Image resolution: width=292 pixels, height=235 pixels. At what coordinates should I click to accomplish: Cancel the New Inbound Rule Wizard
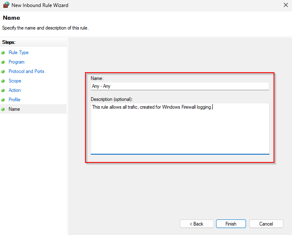(x=266, y=224)
